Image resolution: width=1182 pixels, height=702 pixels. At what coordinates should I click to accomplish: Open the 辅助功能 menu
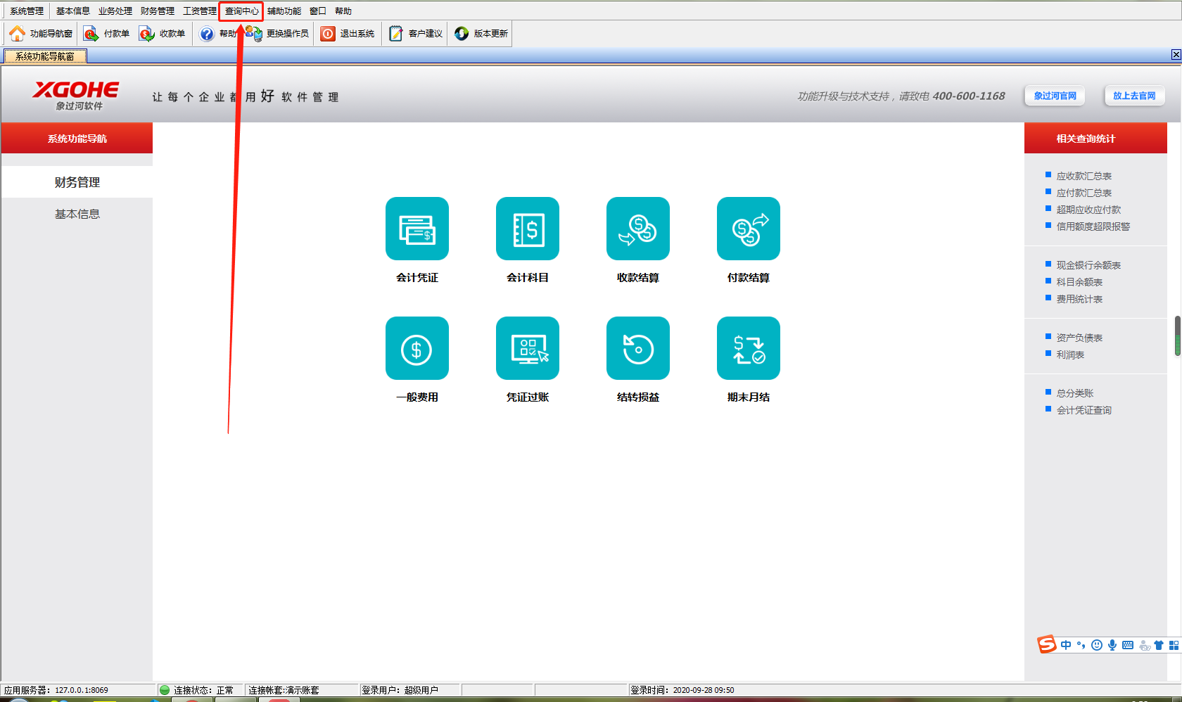point(284,11)
